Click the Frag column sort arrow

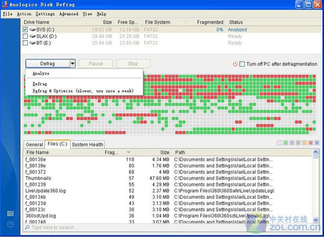click(128, 152)
